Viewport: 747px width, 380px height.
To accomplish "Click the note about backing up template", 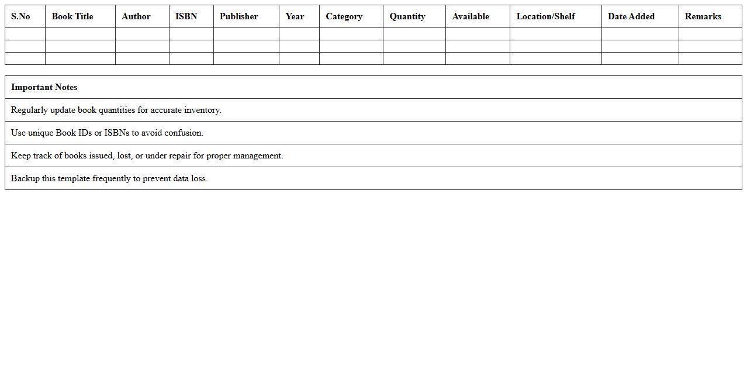I will coord(109,178).
